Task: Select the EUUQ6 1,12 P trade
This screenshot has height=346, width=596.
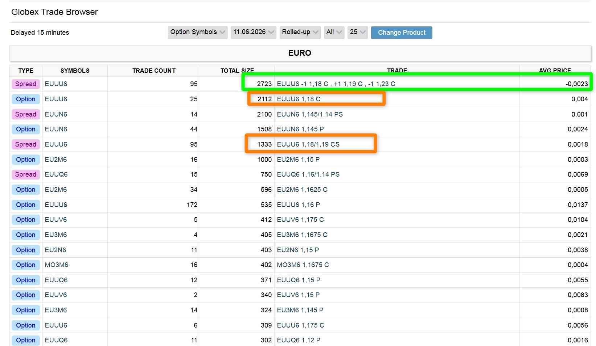Action: [x=299, y=340]
